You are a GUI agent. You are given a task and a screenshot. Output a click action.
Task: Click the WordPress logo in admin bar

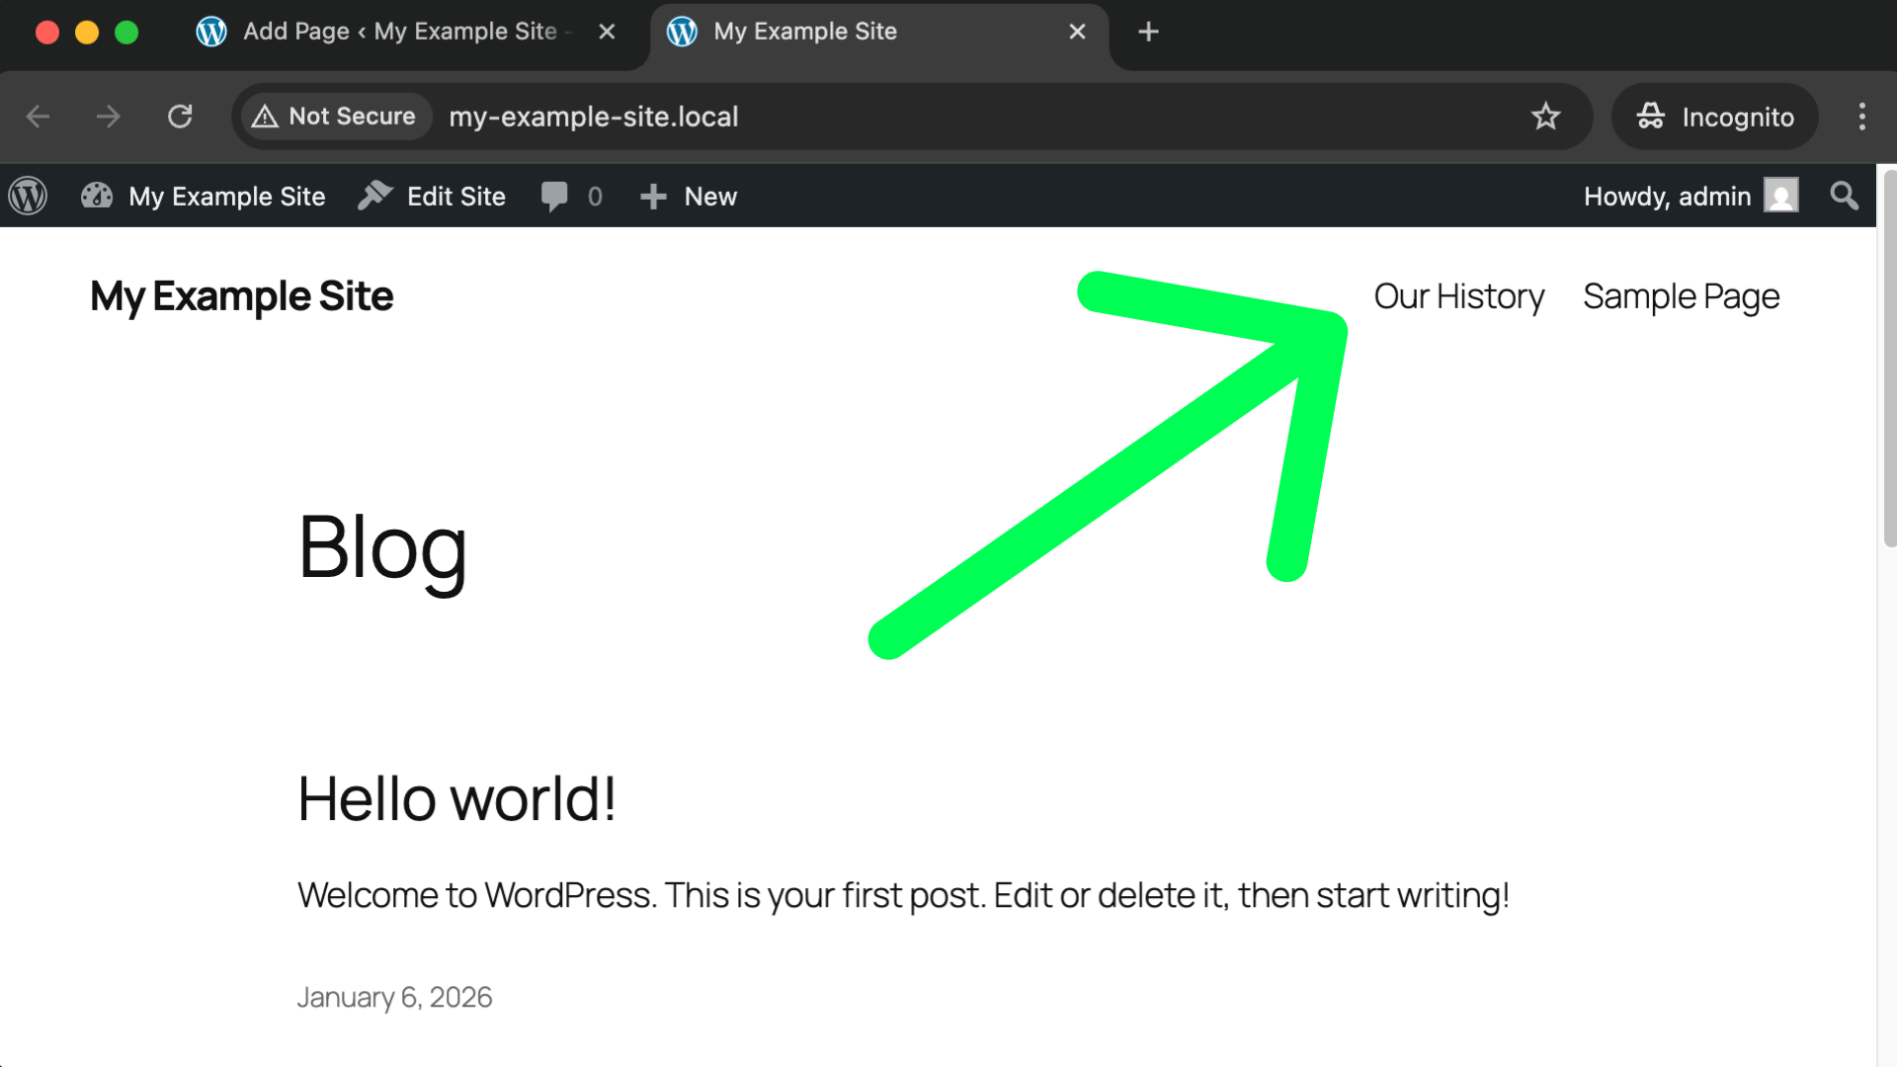[28, 196]
